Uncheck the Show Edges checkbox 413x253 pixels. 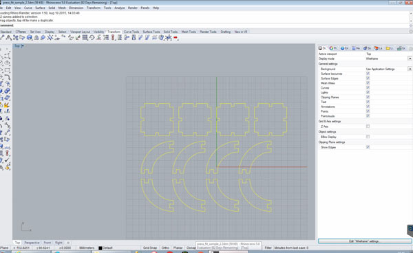[x=368, y=147]
